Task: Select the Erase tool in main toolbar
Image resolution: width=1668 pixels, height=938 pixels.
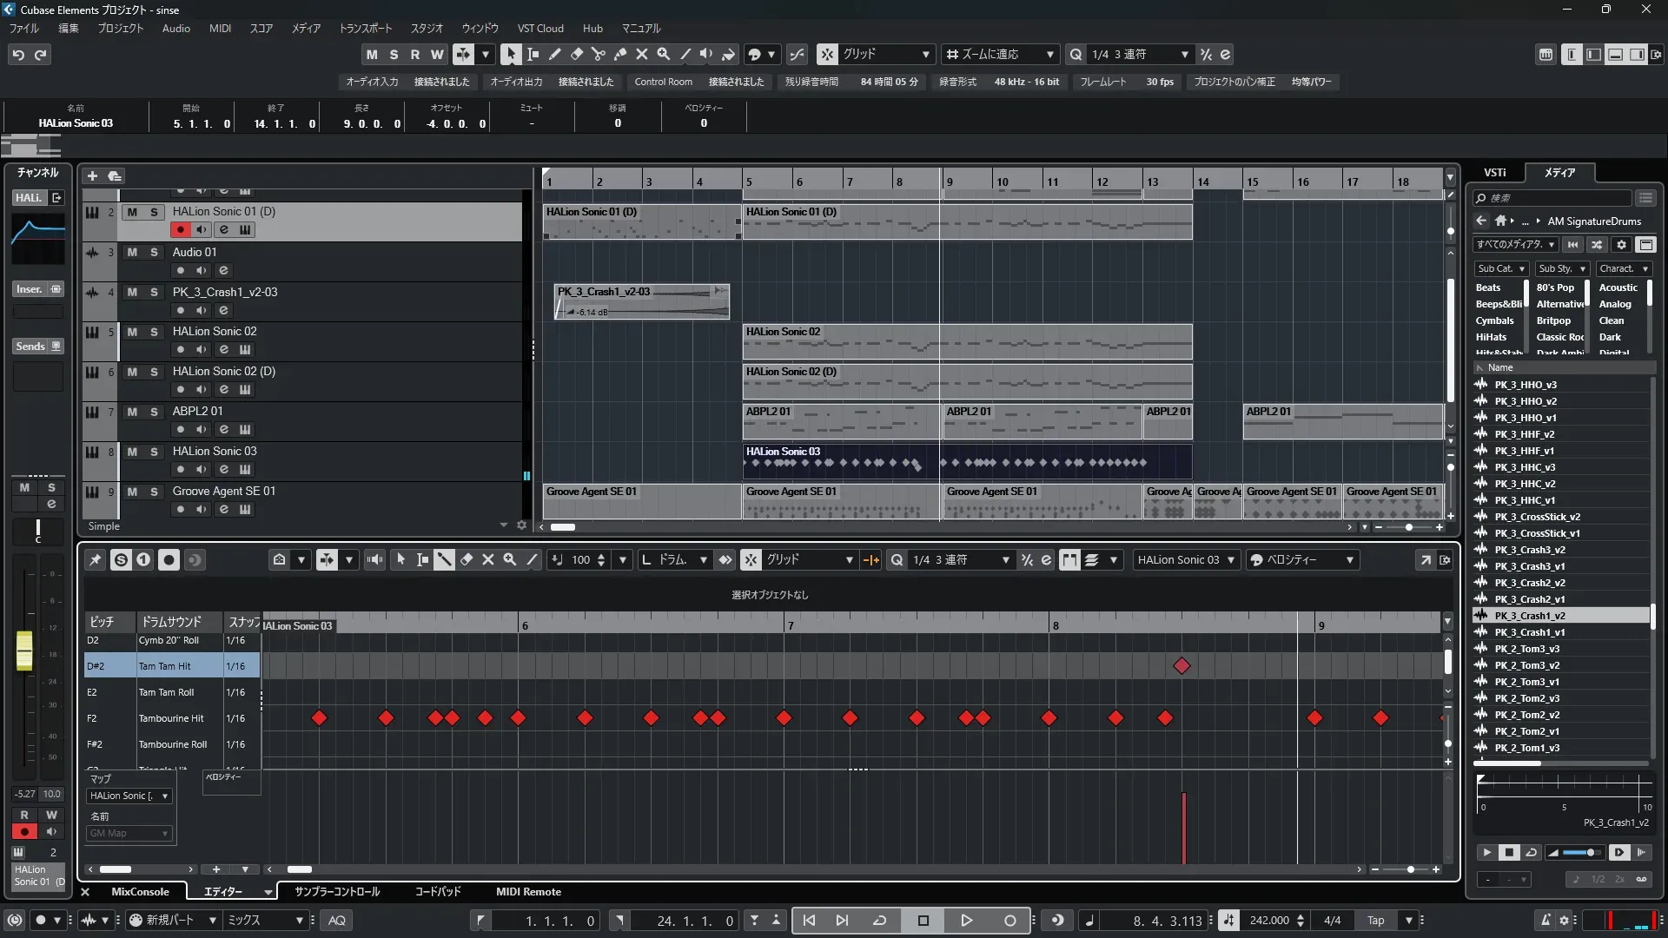Action: 577,54
